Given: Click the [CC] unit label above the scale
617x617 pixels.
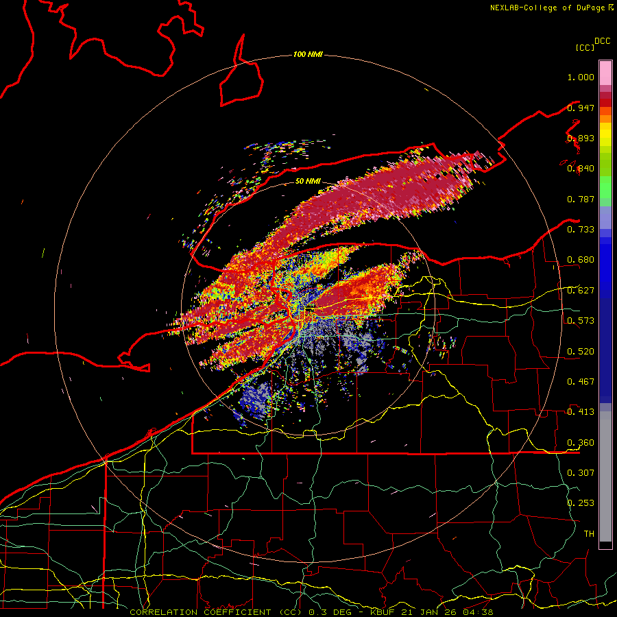Looking at the screenshot, I should point(585,47).
